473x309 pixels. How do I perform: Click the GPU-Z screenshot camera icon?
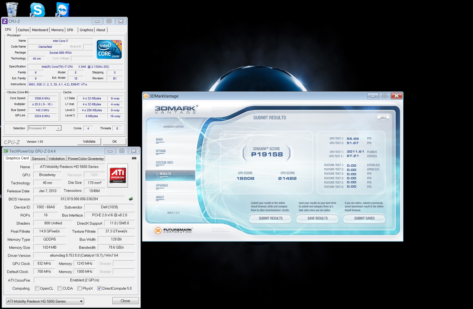click(134, 158)
